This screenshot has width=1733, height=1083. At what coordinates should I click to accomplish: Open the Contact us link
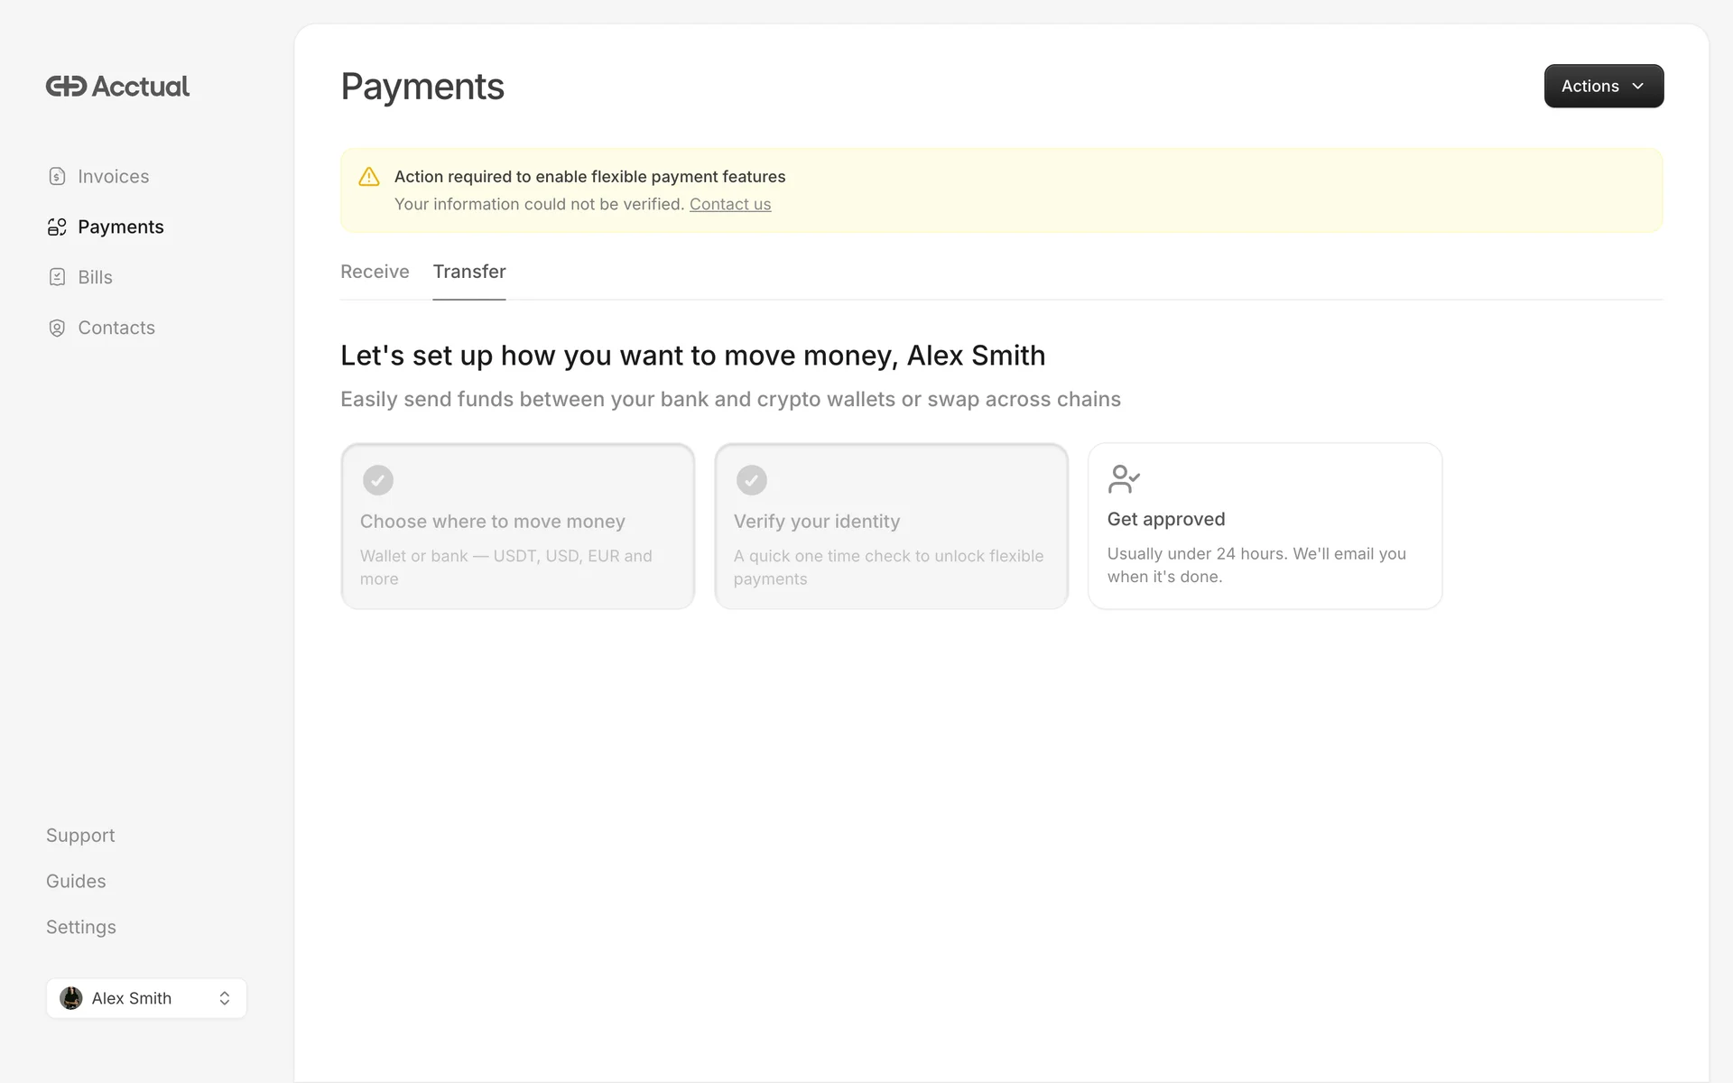(730, 204)
